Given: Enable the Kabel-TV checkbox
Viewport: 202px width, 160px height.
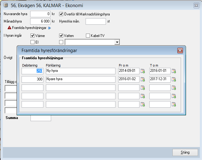Looking at the screenshot, I should (x=88, y=35).
